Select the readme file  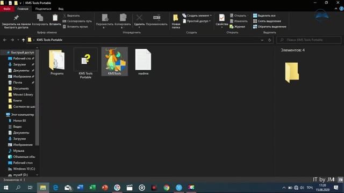[144, 62]
